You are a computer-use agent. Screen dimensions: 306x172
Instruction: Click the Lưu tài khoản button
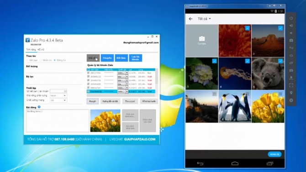[136, 58]
